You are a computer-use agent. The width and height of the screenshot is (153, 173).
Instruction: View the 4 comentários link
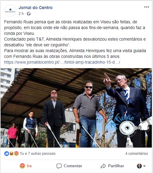click(137, 154)
